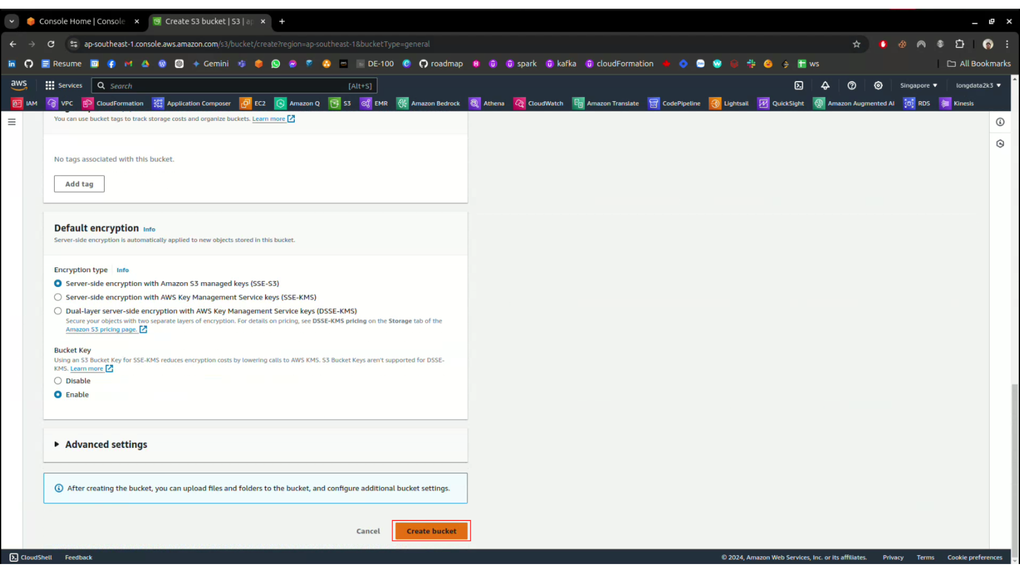Open AWS console settings gear icon

tap(878, 85)
